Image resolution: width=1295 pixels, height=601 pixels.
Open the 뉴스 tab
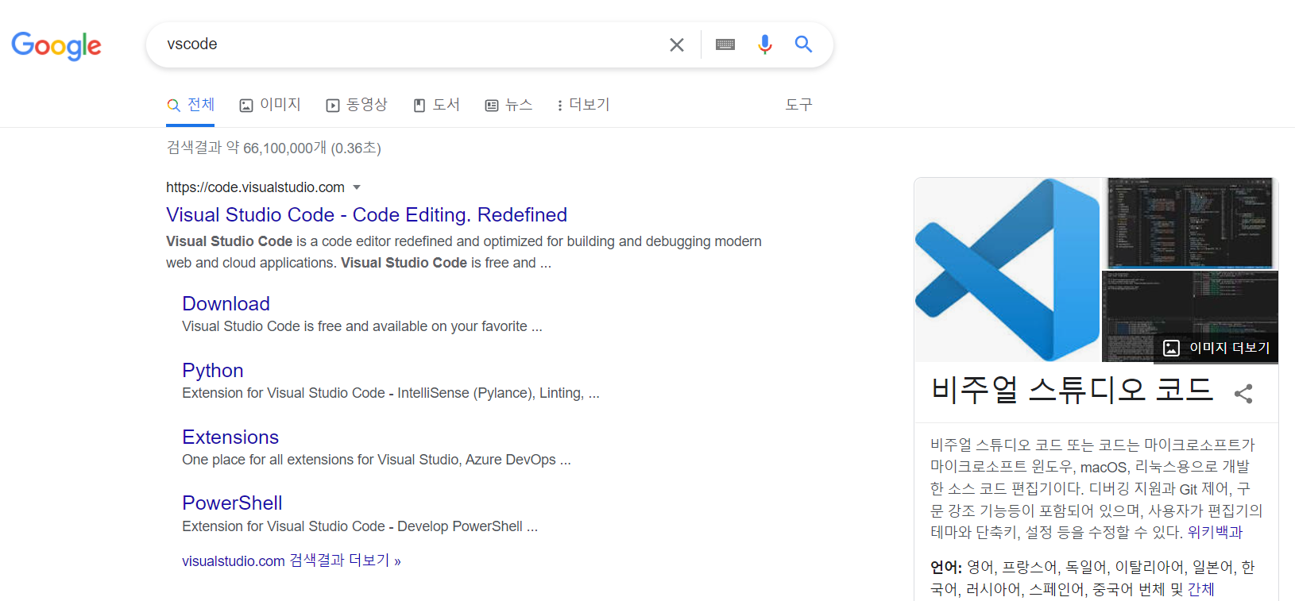[508, 105]
